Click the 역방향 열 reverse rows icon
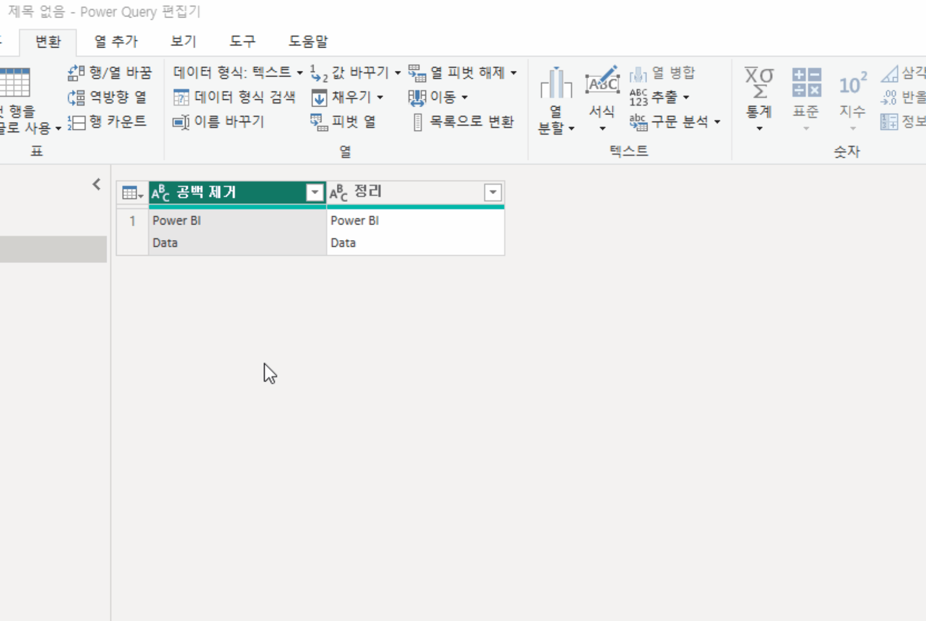Viewport: 926px width, 621px height. (x=76, y=97)
